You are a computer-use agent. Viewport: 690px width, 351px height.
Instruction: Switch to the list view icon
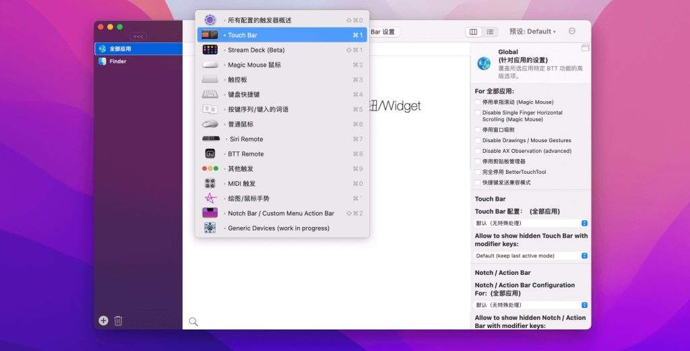tap(490, 32)
